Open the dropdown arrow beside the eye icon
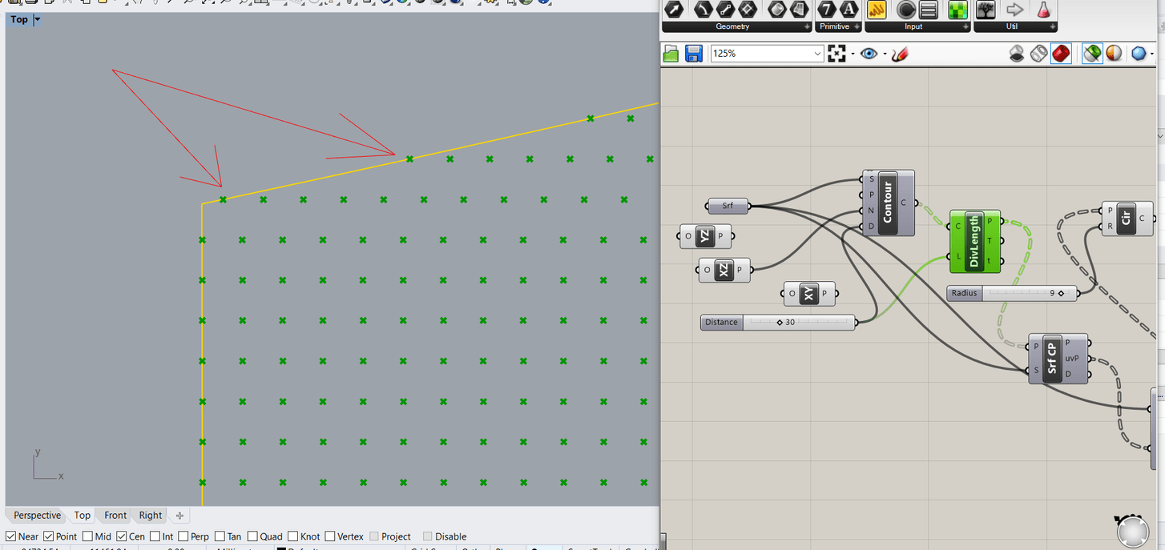 (x=885, y=54)
